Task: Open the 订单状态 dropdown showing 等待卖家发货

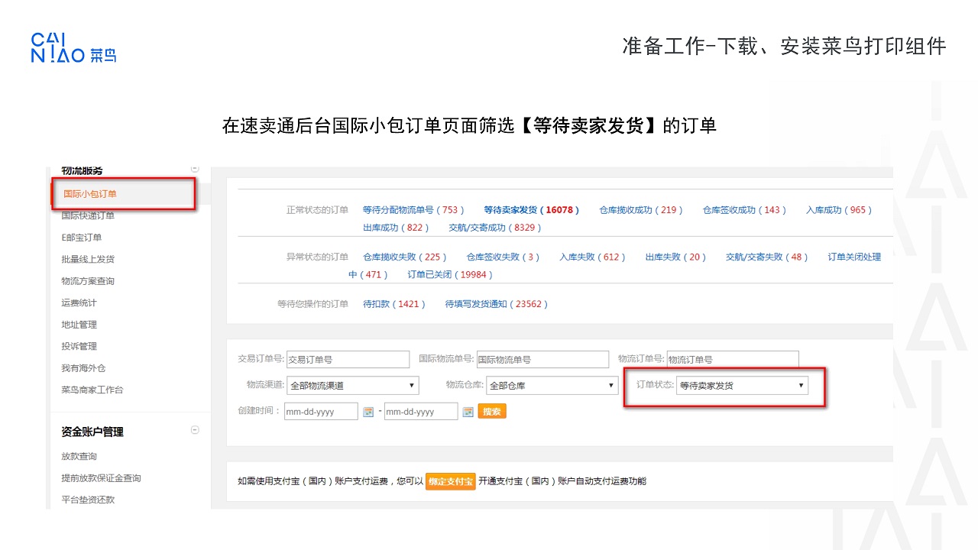Action: click(742, 386)
